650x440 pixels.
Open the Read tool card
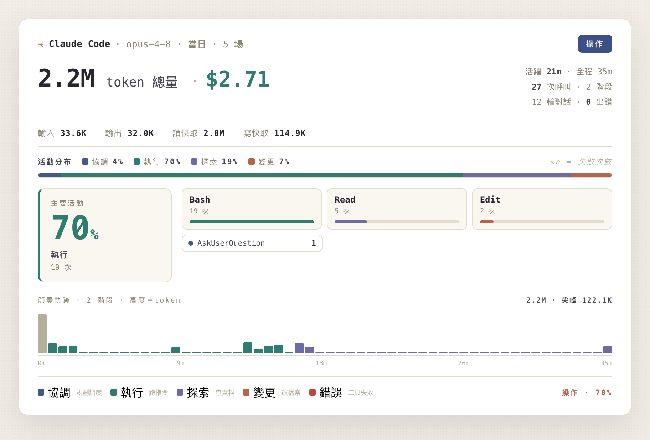[x=397, y=209]
